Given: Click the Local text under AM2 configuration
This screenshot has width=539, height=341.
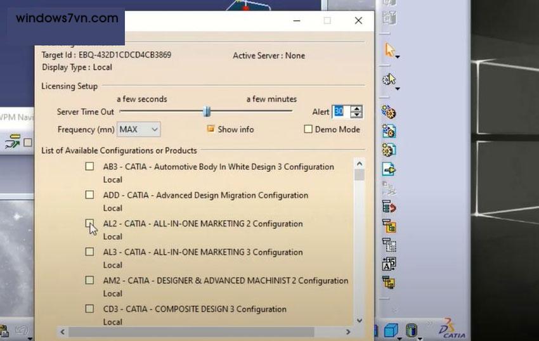Looking at the screenshot, I should (113, 293).
